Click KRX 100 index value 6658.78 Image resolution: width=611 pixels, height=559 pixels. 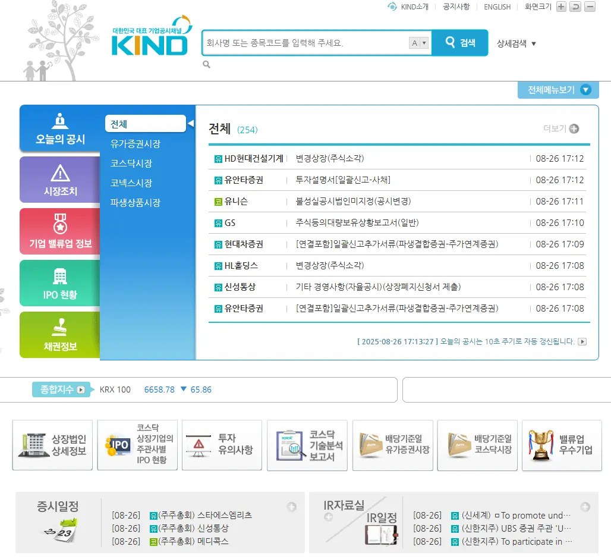coord(159,390)
